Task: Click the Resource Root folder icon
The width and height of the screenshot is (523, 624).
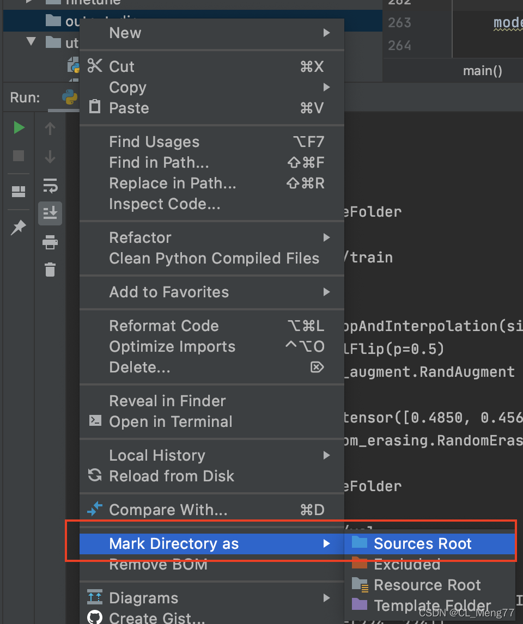Action: pyautogui.click(x=360, y=585)
